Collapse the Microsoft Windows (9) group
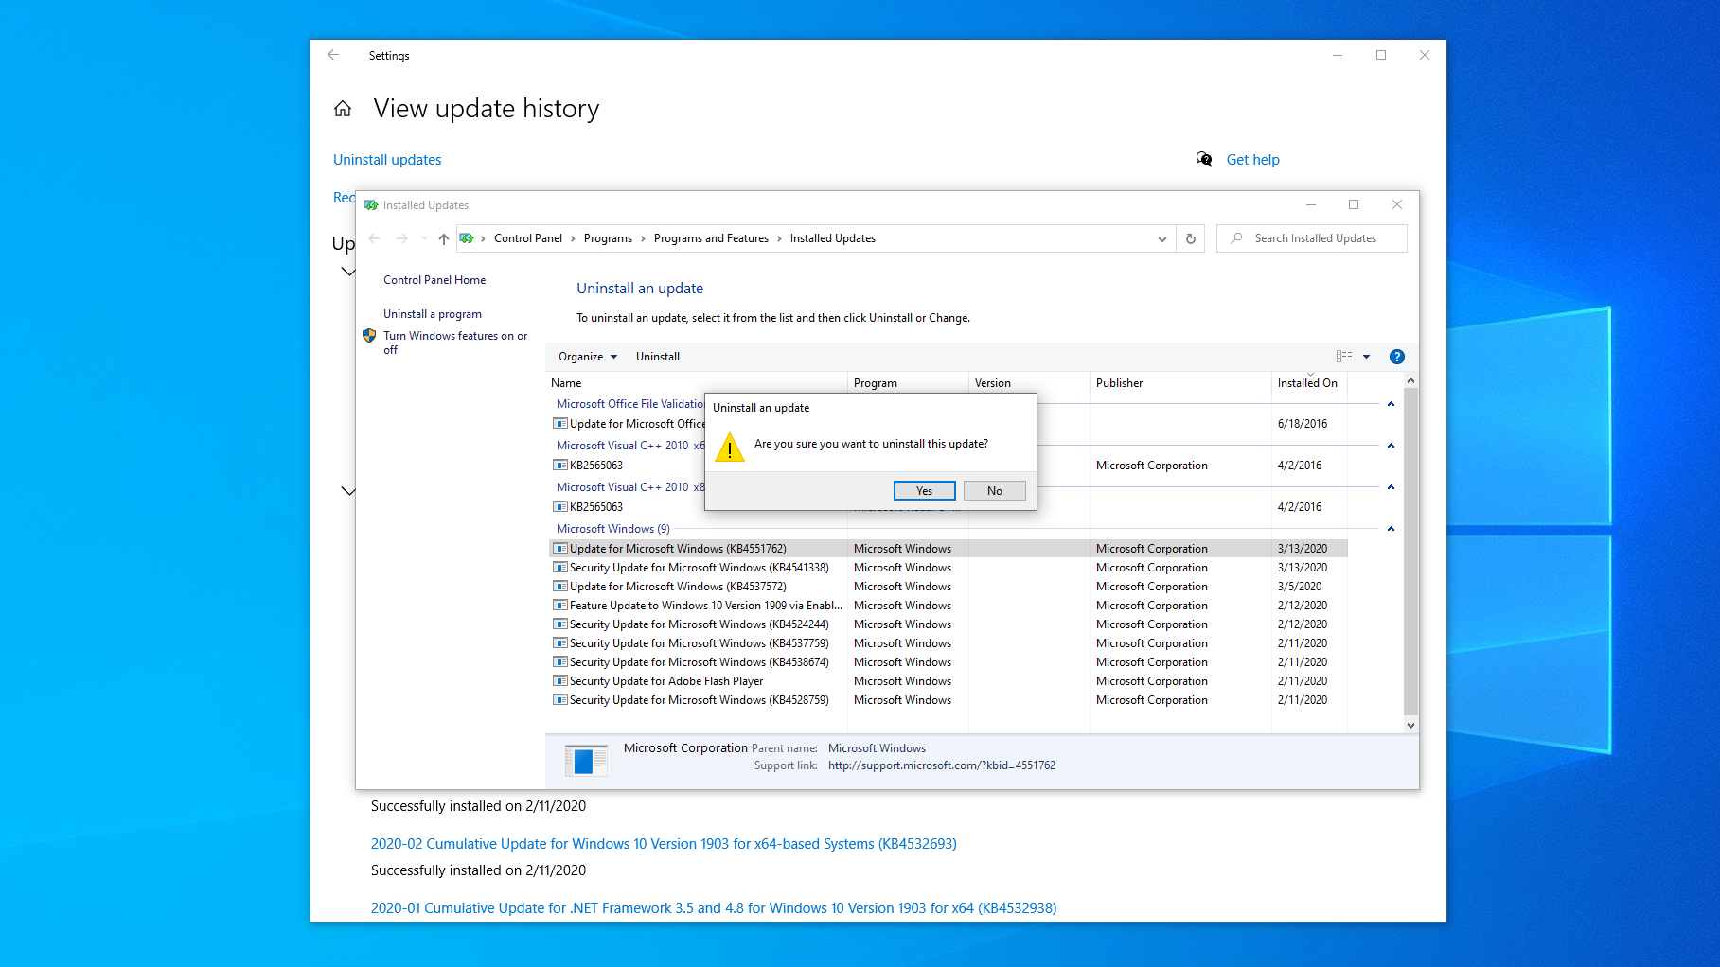The image size is (1720, 967). tap(1391, 529)
